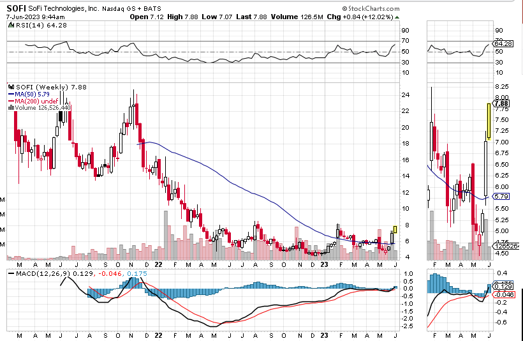
Task: Click the blue 5.79 moving average tag
Action: (501, 197)
